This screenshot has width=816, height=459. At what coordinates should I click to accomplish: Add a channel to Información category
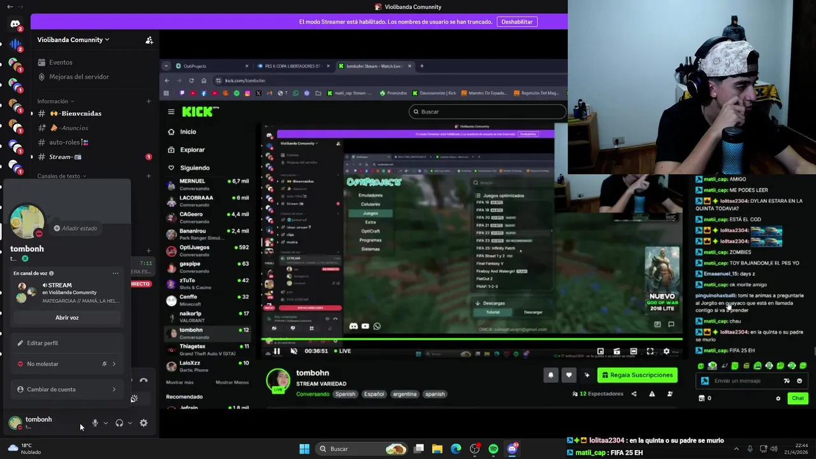pyautogui.click(x=149, y=101)
